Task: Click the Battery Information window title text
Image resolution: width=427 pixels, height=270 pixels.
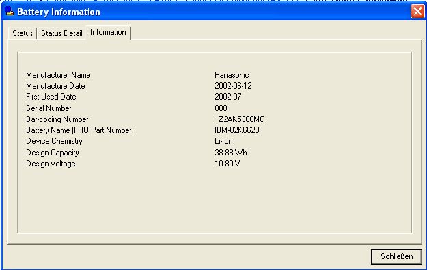Action: pyautogui.click(x=59, y=12)
